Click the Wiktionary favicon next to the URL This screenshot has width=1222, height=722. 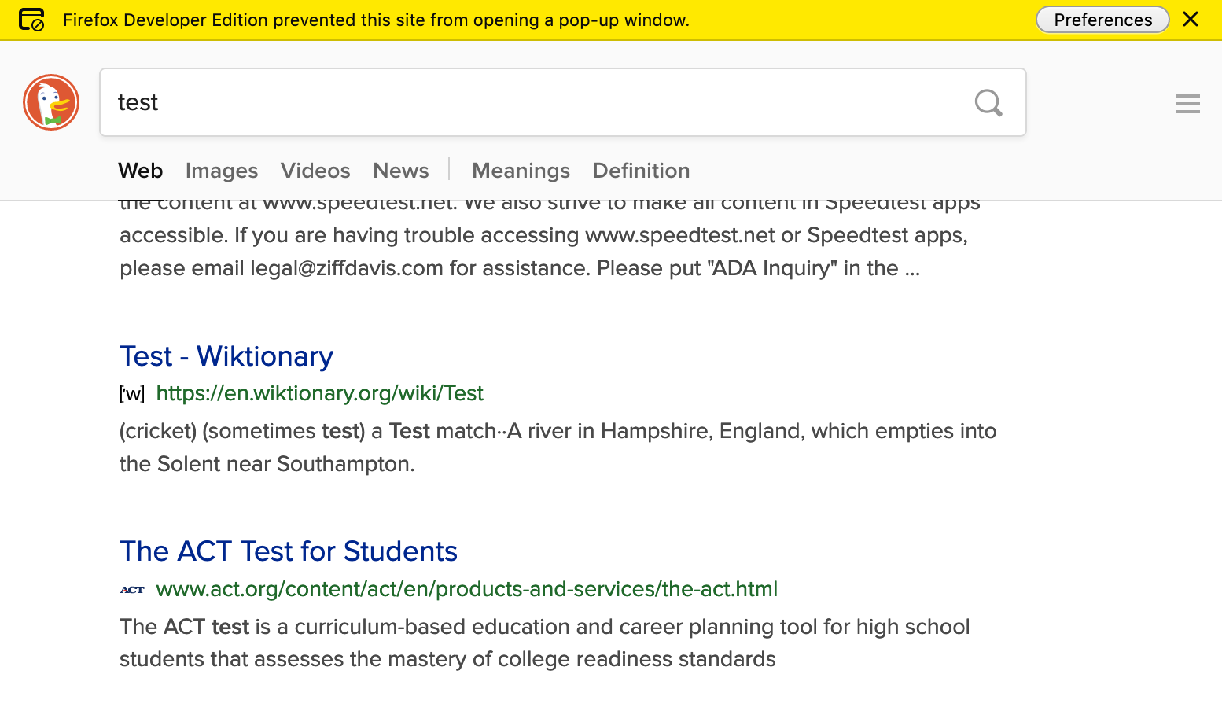[x=131, y=393]
